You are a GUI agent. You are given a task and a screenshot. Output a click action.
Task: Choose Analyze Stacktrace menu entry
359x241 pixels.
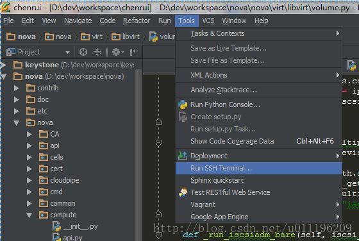point(258,90)
